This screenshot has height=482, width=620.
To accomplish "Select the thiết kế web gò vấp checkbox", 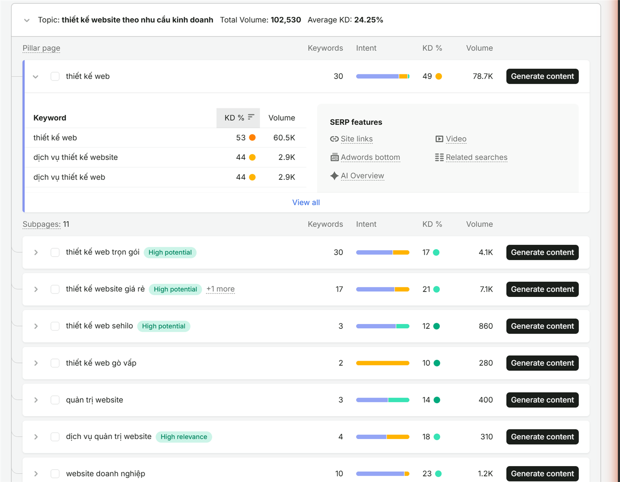I will pyautogui.click(x=55, y=363).
